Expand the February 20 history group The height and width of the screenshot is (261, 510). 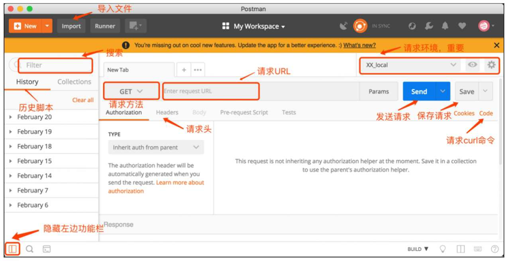point(51,117)
